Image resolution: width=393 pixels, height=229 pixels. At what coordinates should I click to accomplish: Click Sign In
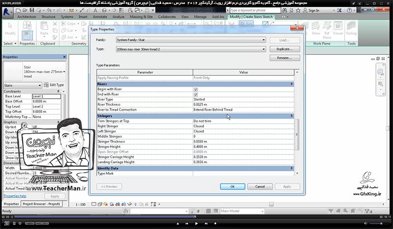pyautogui.click(x=311, y=10)
